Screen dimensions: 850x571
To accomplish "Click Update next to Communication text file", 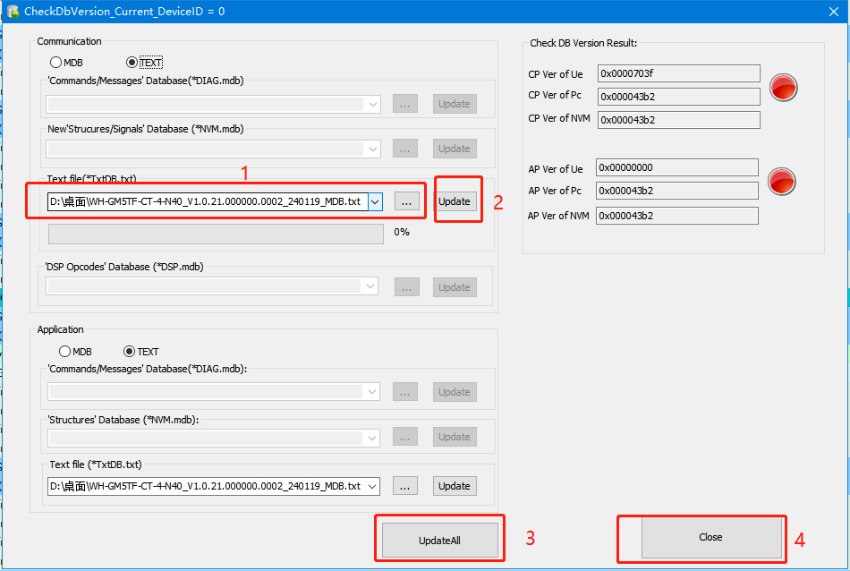I will tap(455, 201).
